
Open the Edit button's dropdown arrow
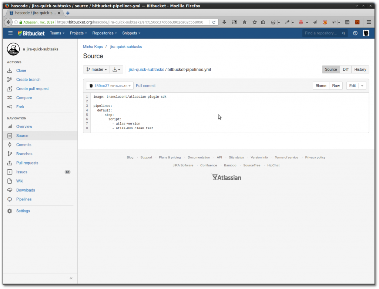point(363,85)
